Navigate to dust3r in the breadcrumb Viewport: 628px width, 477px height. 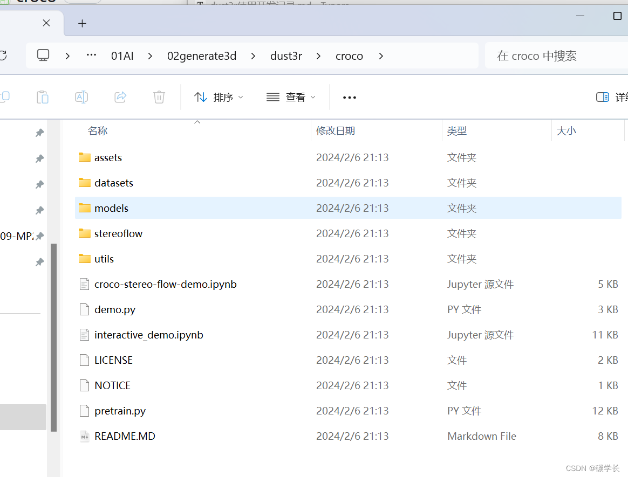pos(286,56)
